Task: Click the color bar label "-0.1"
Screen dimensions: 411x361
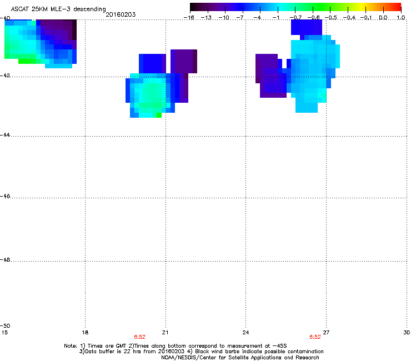Action: point(366,18)
